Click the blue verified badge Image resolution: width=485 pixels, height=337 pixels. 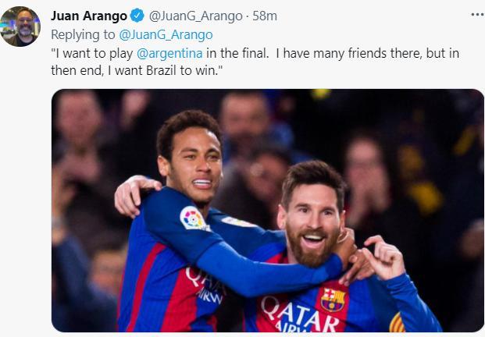tap(137, 16)
